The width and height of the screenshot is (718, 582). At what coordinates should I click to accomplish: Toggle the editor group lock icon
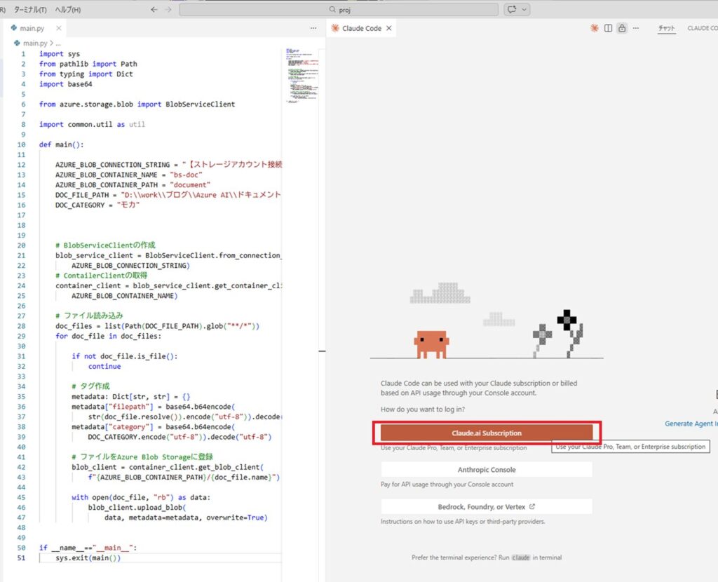(621, 28)
